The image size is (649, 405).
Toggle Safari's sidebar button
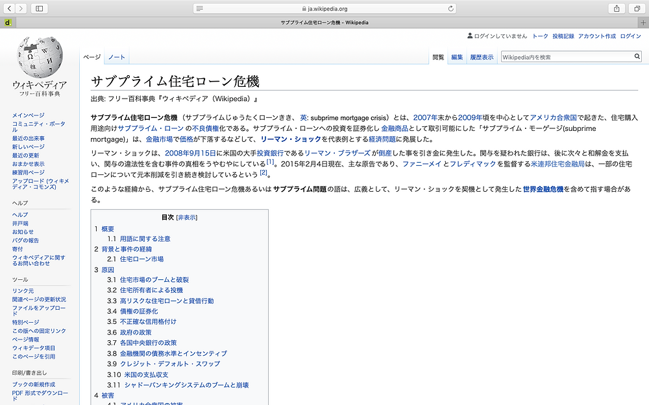point(40,8)
